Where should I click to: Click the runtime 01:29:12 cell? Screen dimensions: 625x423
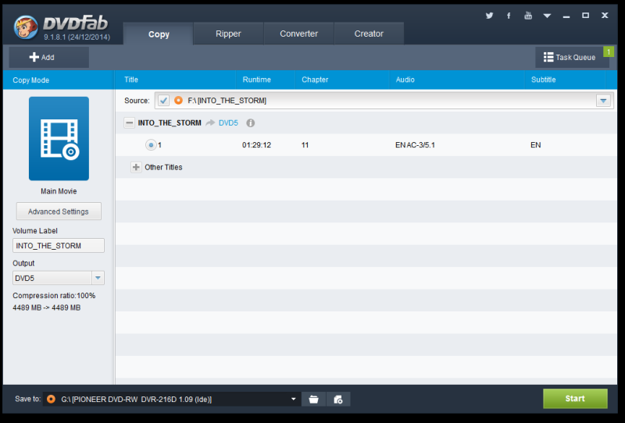coord(257,145)
